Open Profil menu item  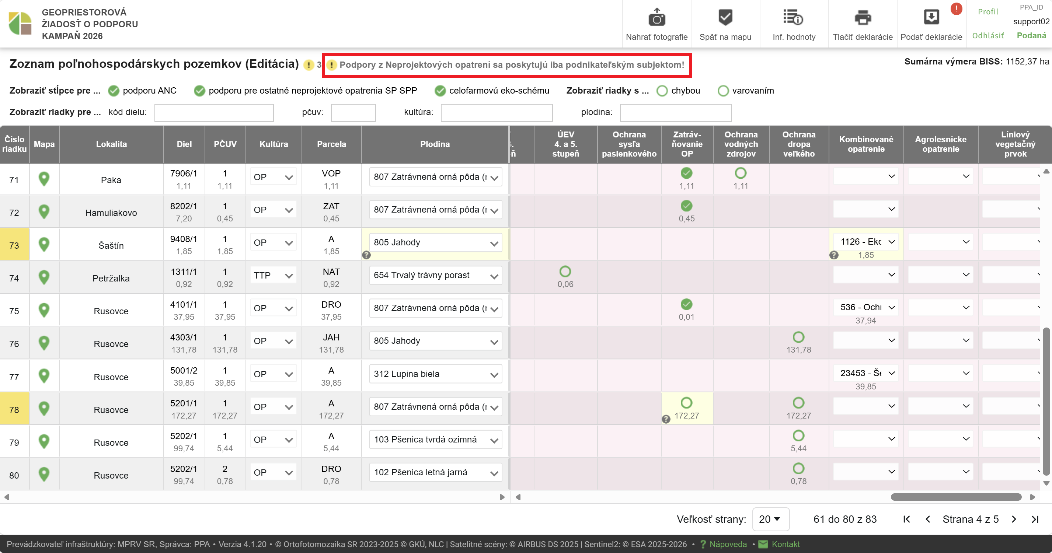[x=987, y=12]
